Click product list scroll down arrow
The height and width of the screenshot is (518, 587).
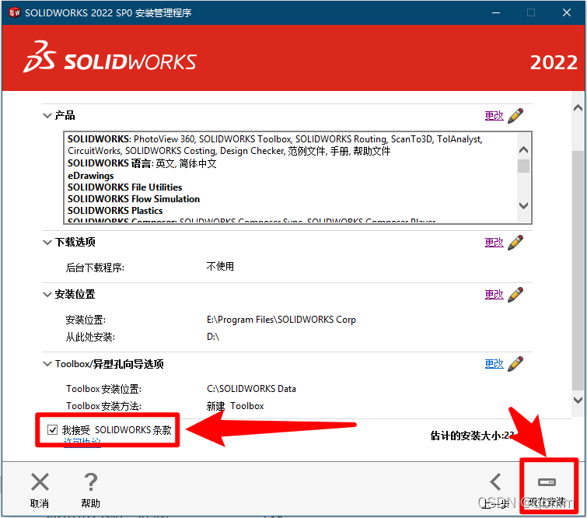pyautogui.click(x=524, y=205)
